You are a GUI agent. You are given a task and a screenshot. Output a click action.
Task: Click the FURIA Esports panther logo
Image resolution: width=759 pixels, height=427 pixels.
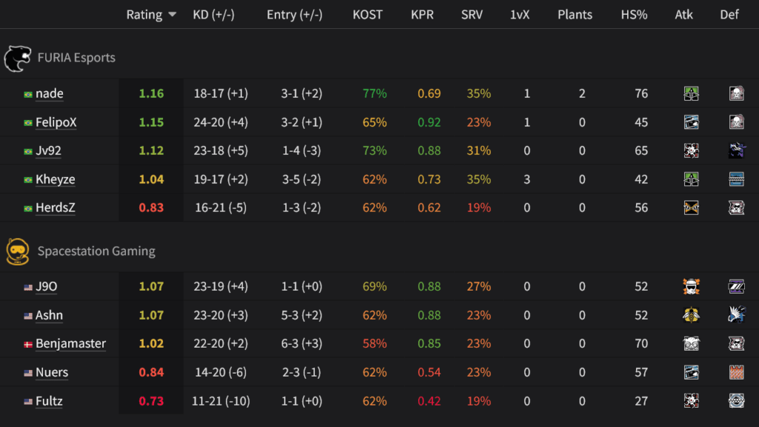point(20,57)
